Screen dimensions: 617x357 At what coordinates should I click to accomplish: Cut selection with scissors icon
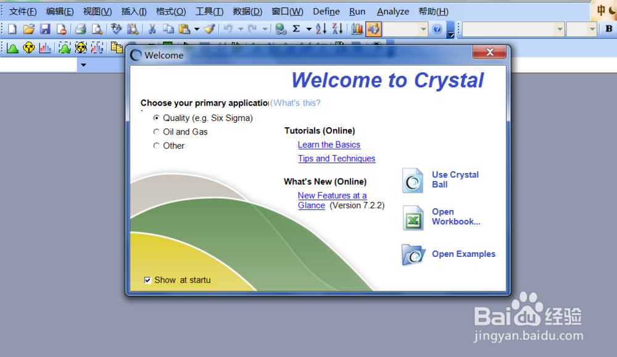point(152,29)
